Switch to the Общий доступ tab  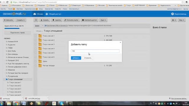53,14
